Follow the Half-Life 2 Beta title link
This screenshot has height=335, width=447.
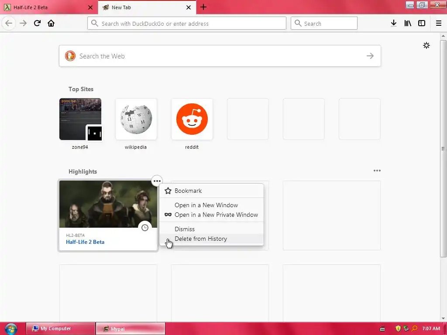tap(85, 242)
